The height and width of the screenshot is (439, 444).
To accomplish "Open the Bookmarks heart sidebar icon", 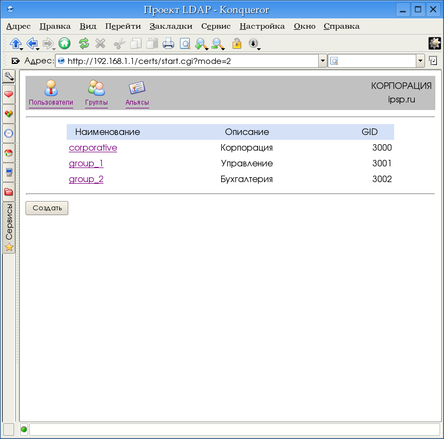I will pyautogui.click(x=9, y=94).
